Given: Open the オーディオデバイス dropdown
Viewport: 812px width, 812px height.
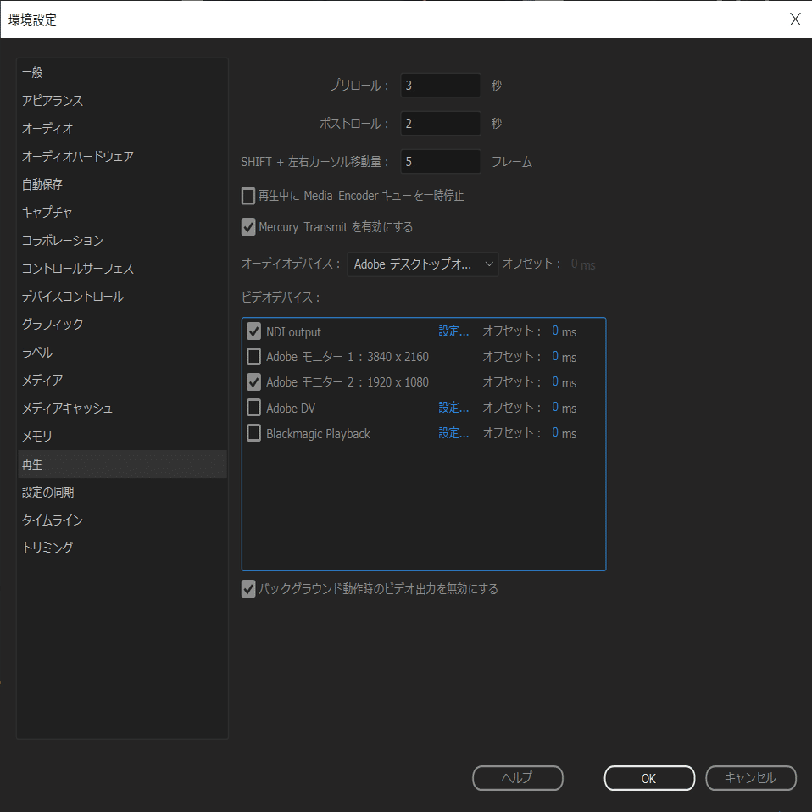Looking at the screenshot, I should point(423,264).
